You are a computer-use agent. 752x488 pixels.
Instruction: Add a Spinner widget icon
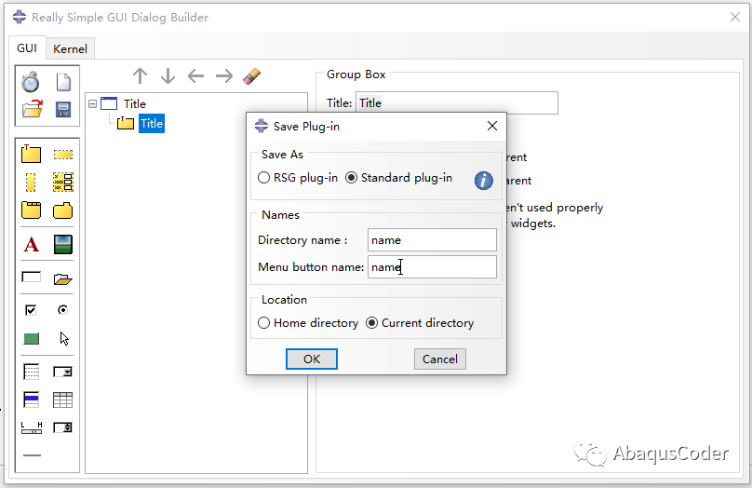click(63, 427)
